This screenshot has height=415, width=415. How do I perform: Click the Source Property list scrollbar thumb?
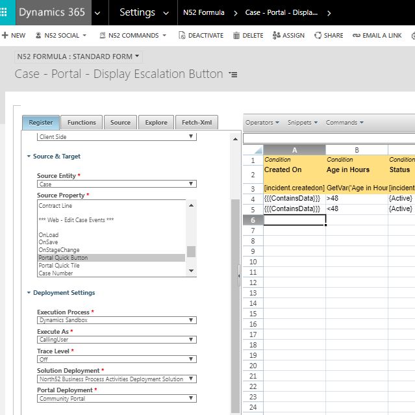[191, 251]
